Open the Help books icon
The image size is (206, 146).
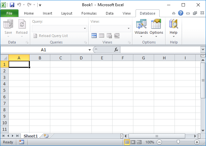click(174, 24)
